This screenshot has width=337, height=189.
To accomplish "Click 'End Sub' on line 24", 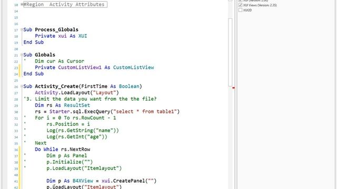I will coord(34,73).
